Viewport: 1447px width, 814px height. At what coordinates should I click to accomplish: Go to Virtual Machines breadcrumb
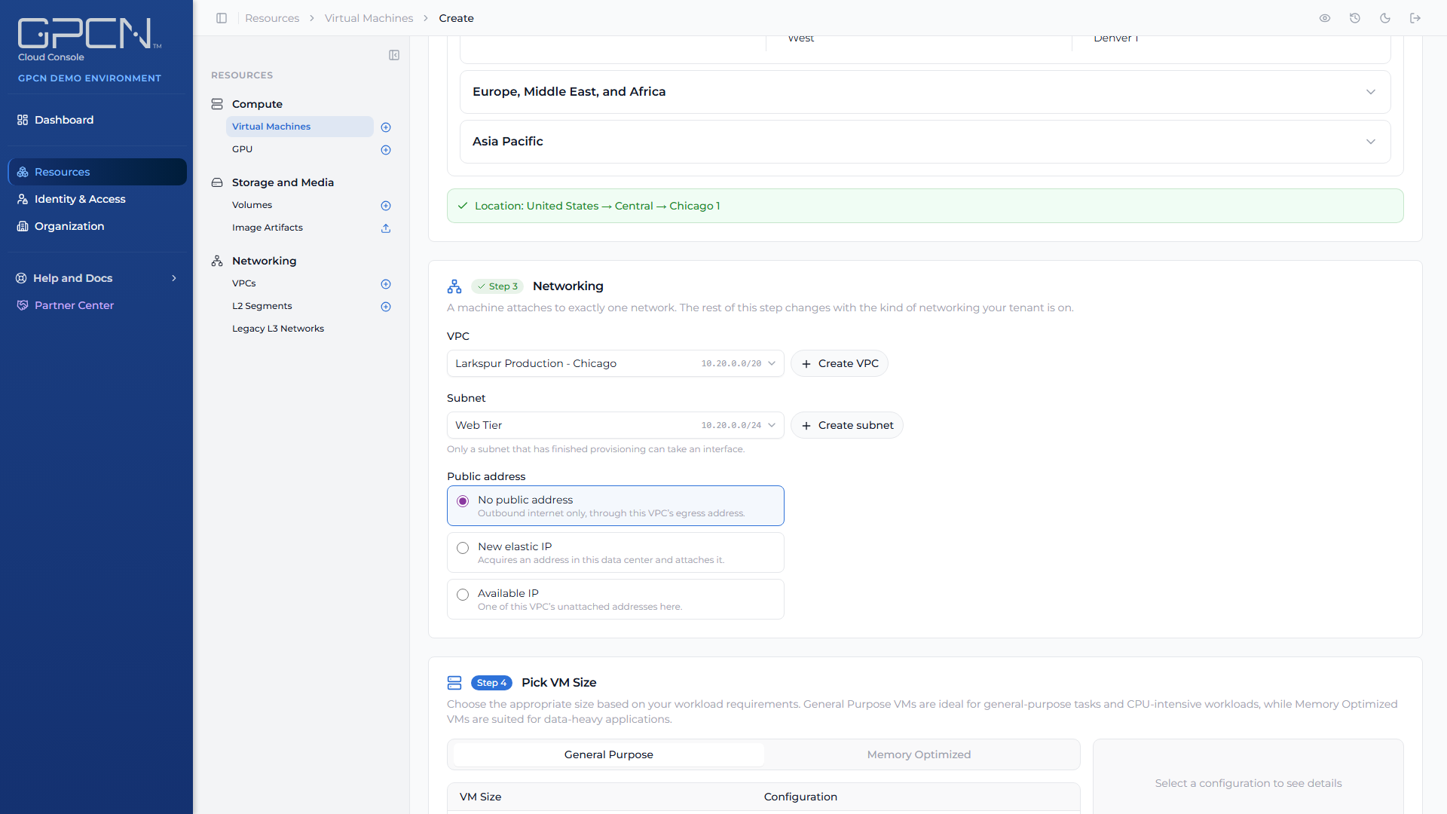point(369,18)
